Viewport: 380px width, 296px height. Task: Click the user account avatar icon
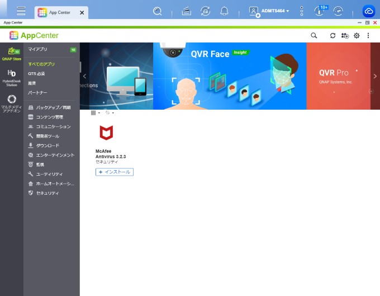[254, 12]
